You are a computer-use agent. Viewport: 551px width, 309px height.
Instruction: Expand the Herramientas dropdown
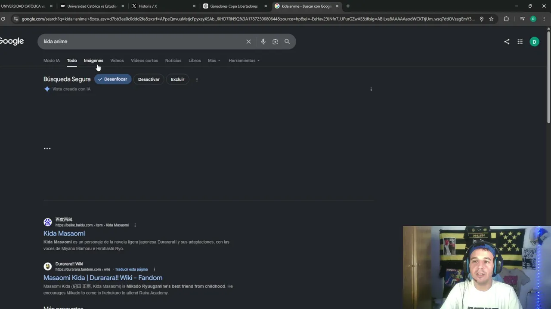(244, 61)
